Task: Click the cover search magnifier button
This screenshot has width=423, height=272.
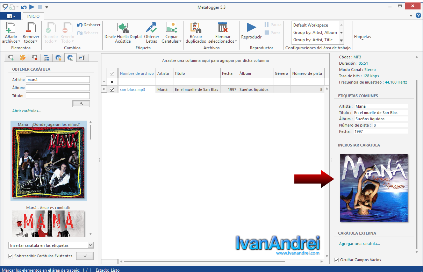Action: [x=81, y=103]
